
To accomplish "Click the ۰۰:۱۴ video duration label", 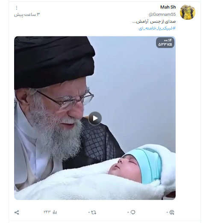I will pyautogui.click(x=168, y=40).
